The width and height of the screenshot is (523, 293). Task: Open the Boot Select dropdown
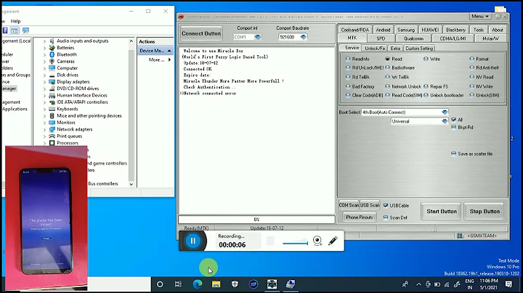445,112
